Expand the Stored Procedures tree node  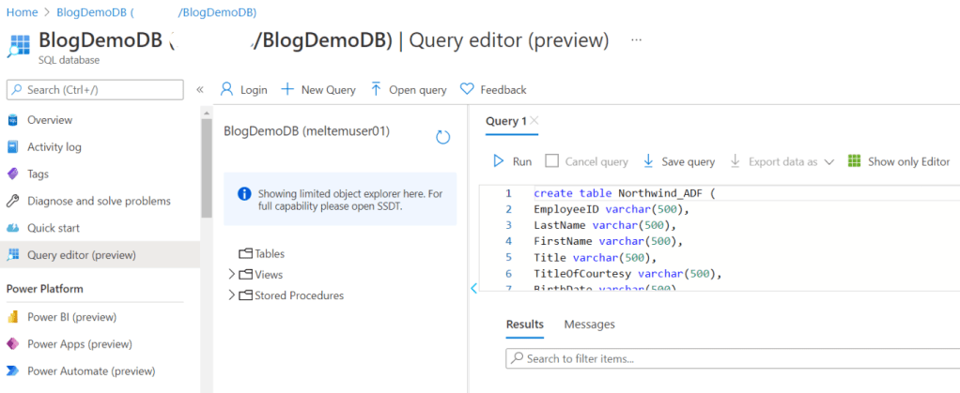pyautogui.click(x=232, y=295)
